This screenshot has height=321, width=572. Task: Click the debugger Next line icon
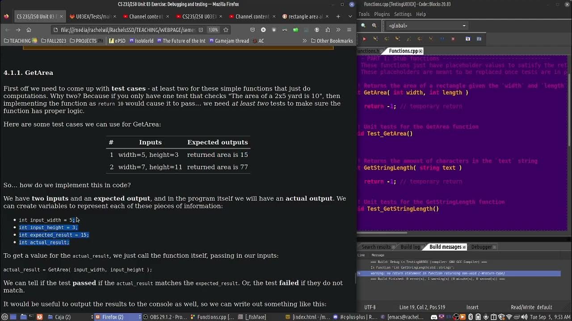tap(387, 39)
